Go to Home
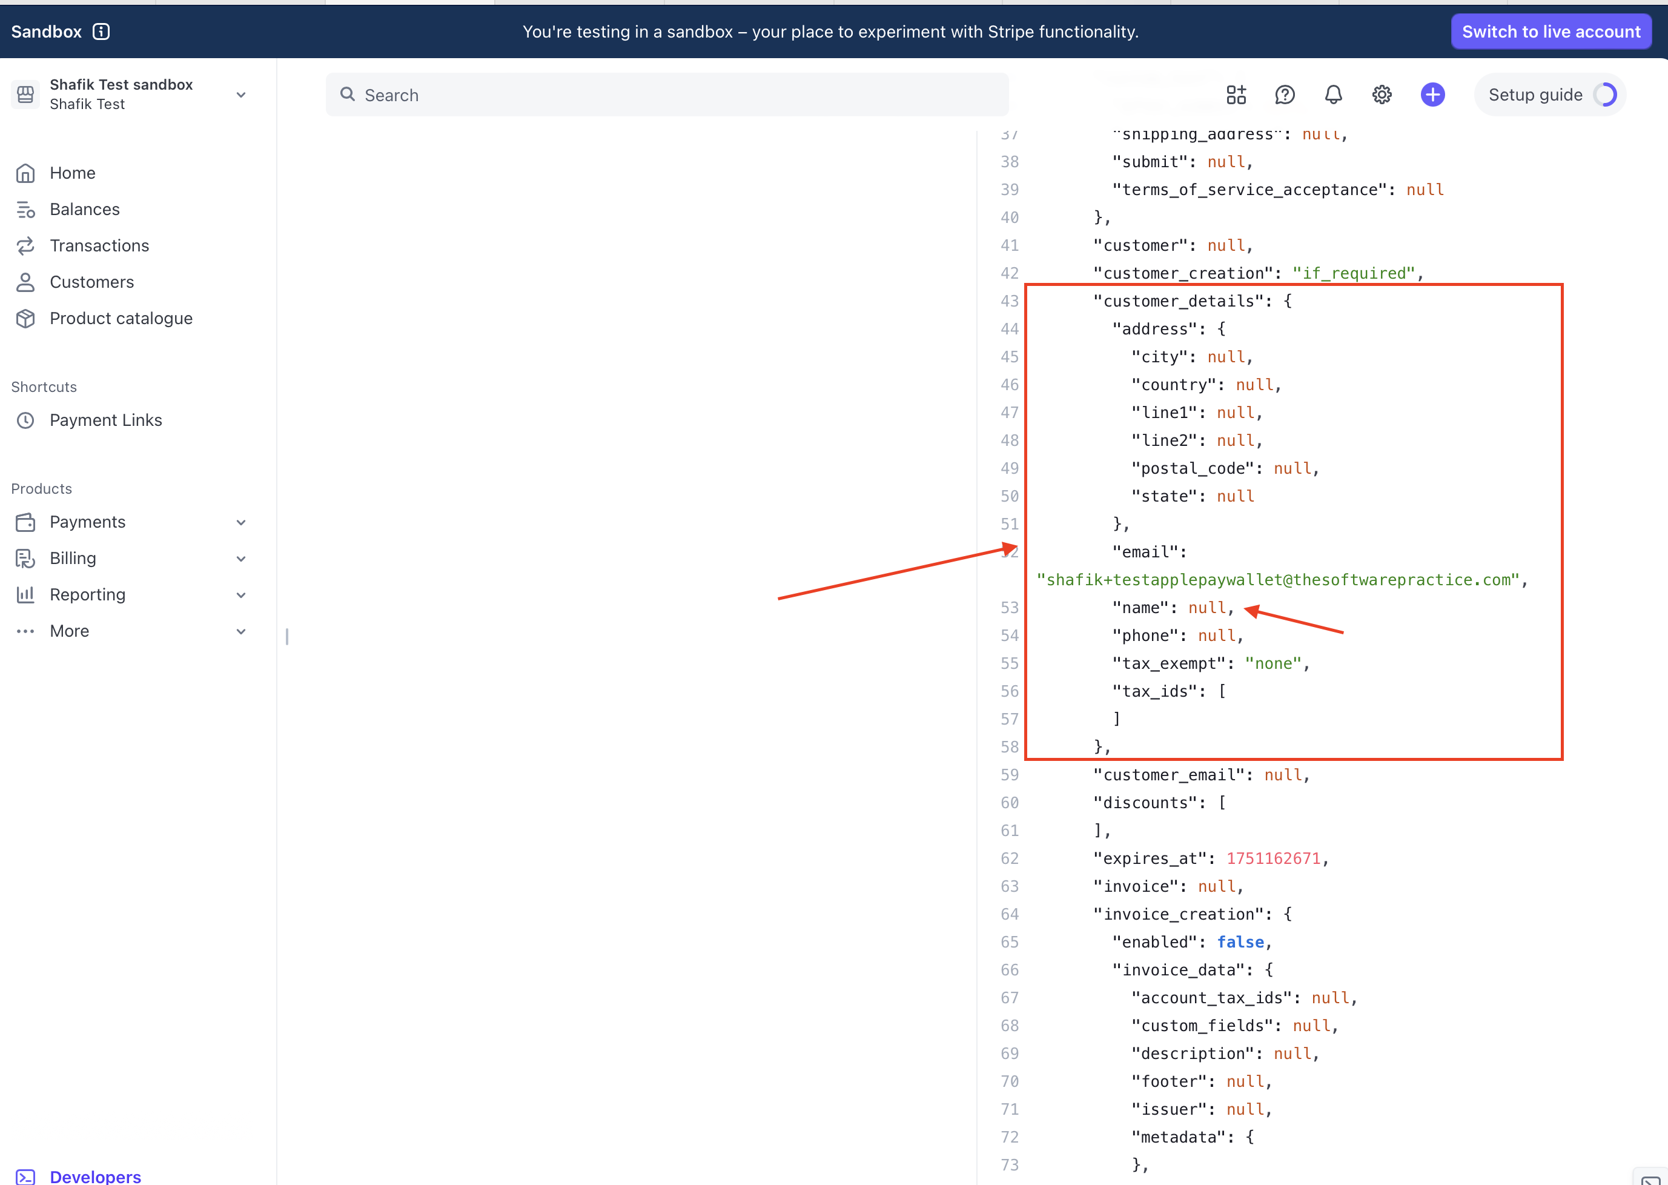Screen dimensions: 1668x1185 (x=72, y=173)
